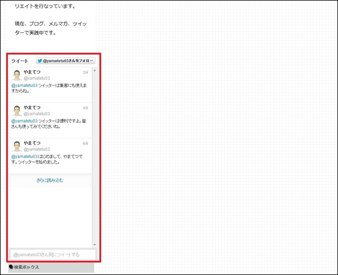
Task: Click avatar of the 3分 tweet
Action: tap(16, 75)
